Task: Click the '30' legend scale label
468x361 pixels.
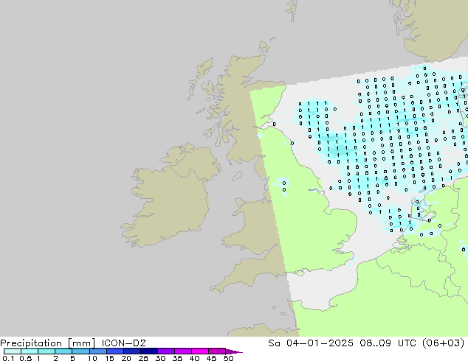Action: (x=160, y=358)
